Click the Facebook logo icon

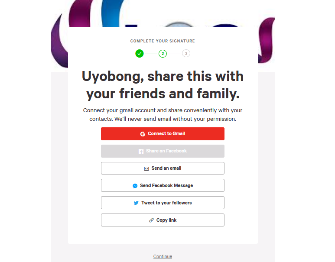(141, 151)
